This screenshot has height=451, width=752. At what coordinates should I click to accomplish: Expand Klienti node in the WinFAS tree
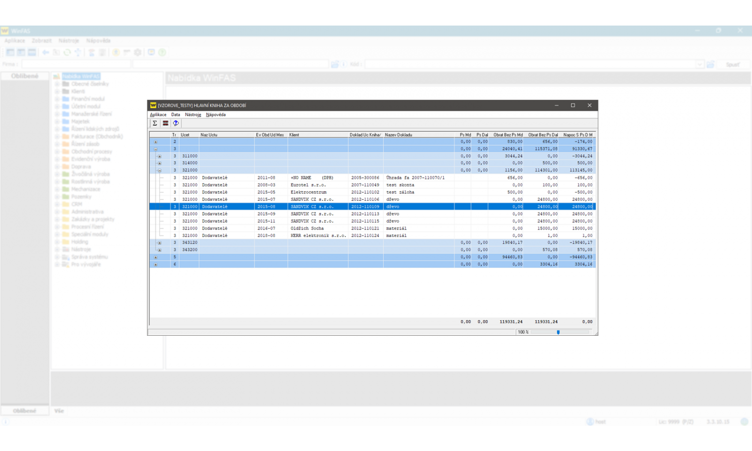[x=57, y=91]
